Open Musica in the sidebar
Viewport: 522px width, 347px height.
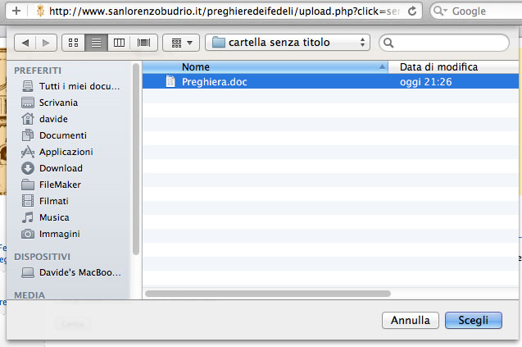tap(45, 217)
